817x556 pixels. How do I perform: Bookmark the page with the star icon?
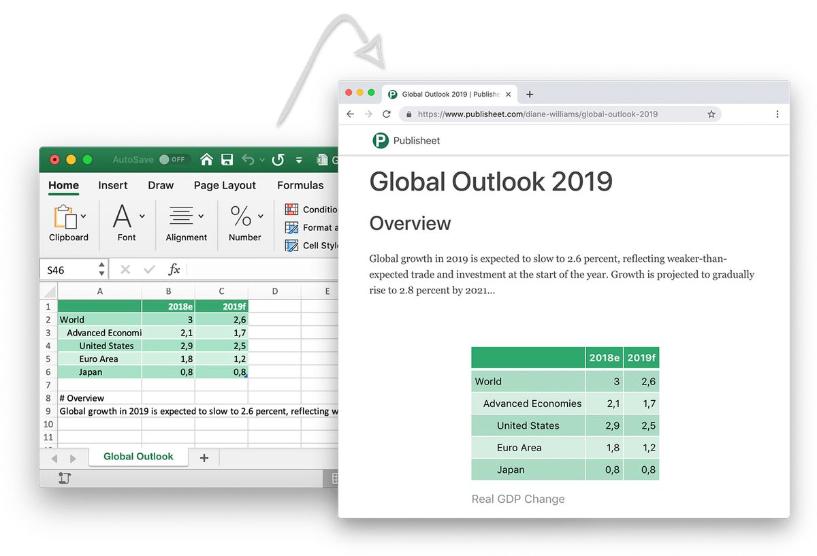point(711,114)
